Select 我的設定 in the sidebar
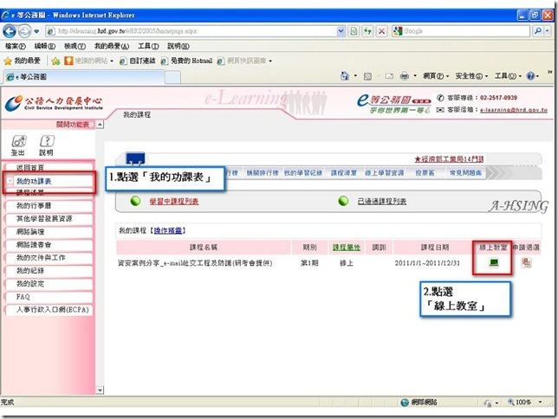Viewport: 558px width, 419px height. (49, 284)
